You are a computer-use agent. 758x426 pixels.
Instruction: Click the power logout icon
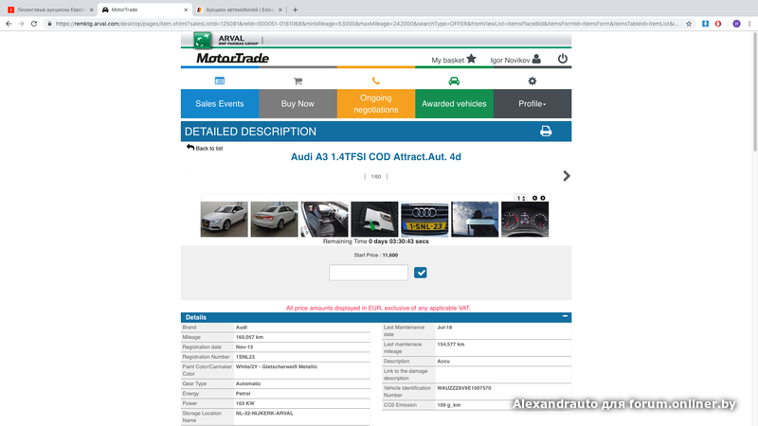562,59
